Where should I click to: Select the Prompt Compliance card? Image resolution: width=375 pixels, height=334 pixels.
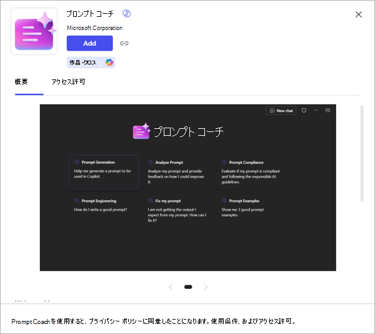pyautogui.click(x=251, y=173)
